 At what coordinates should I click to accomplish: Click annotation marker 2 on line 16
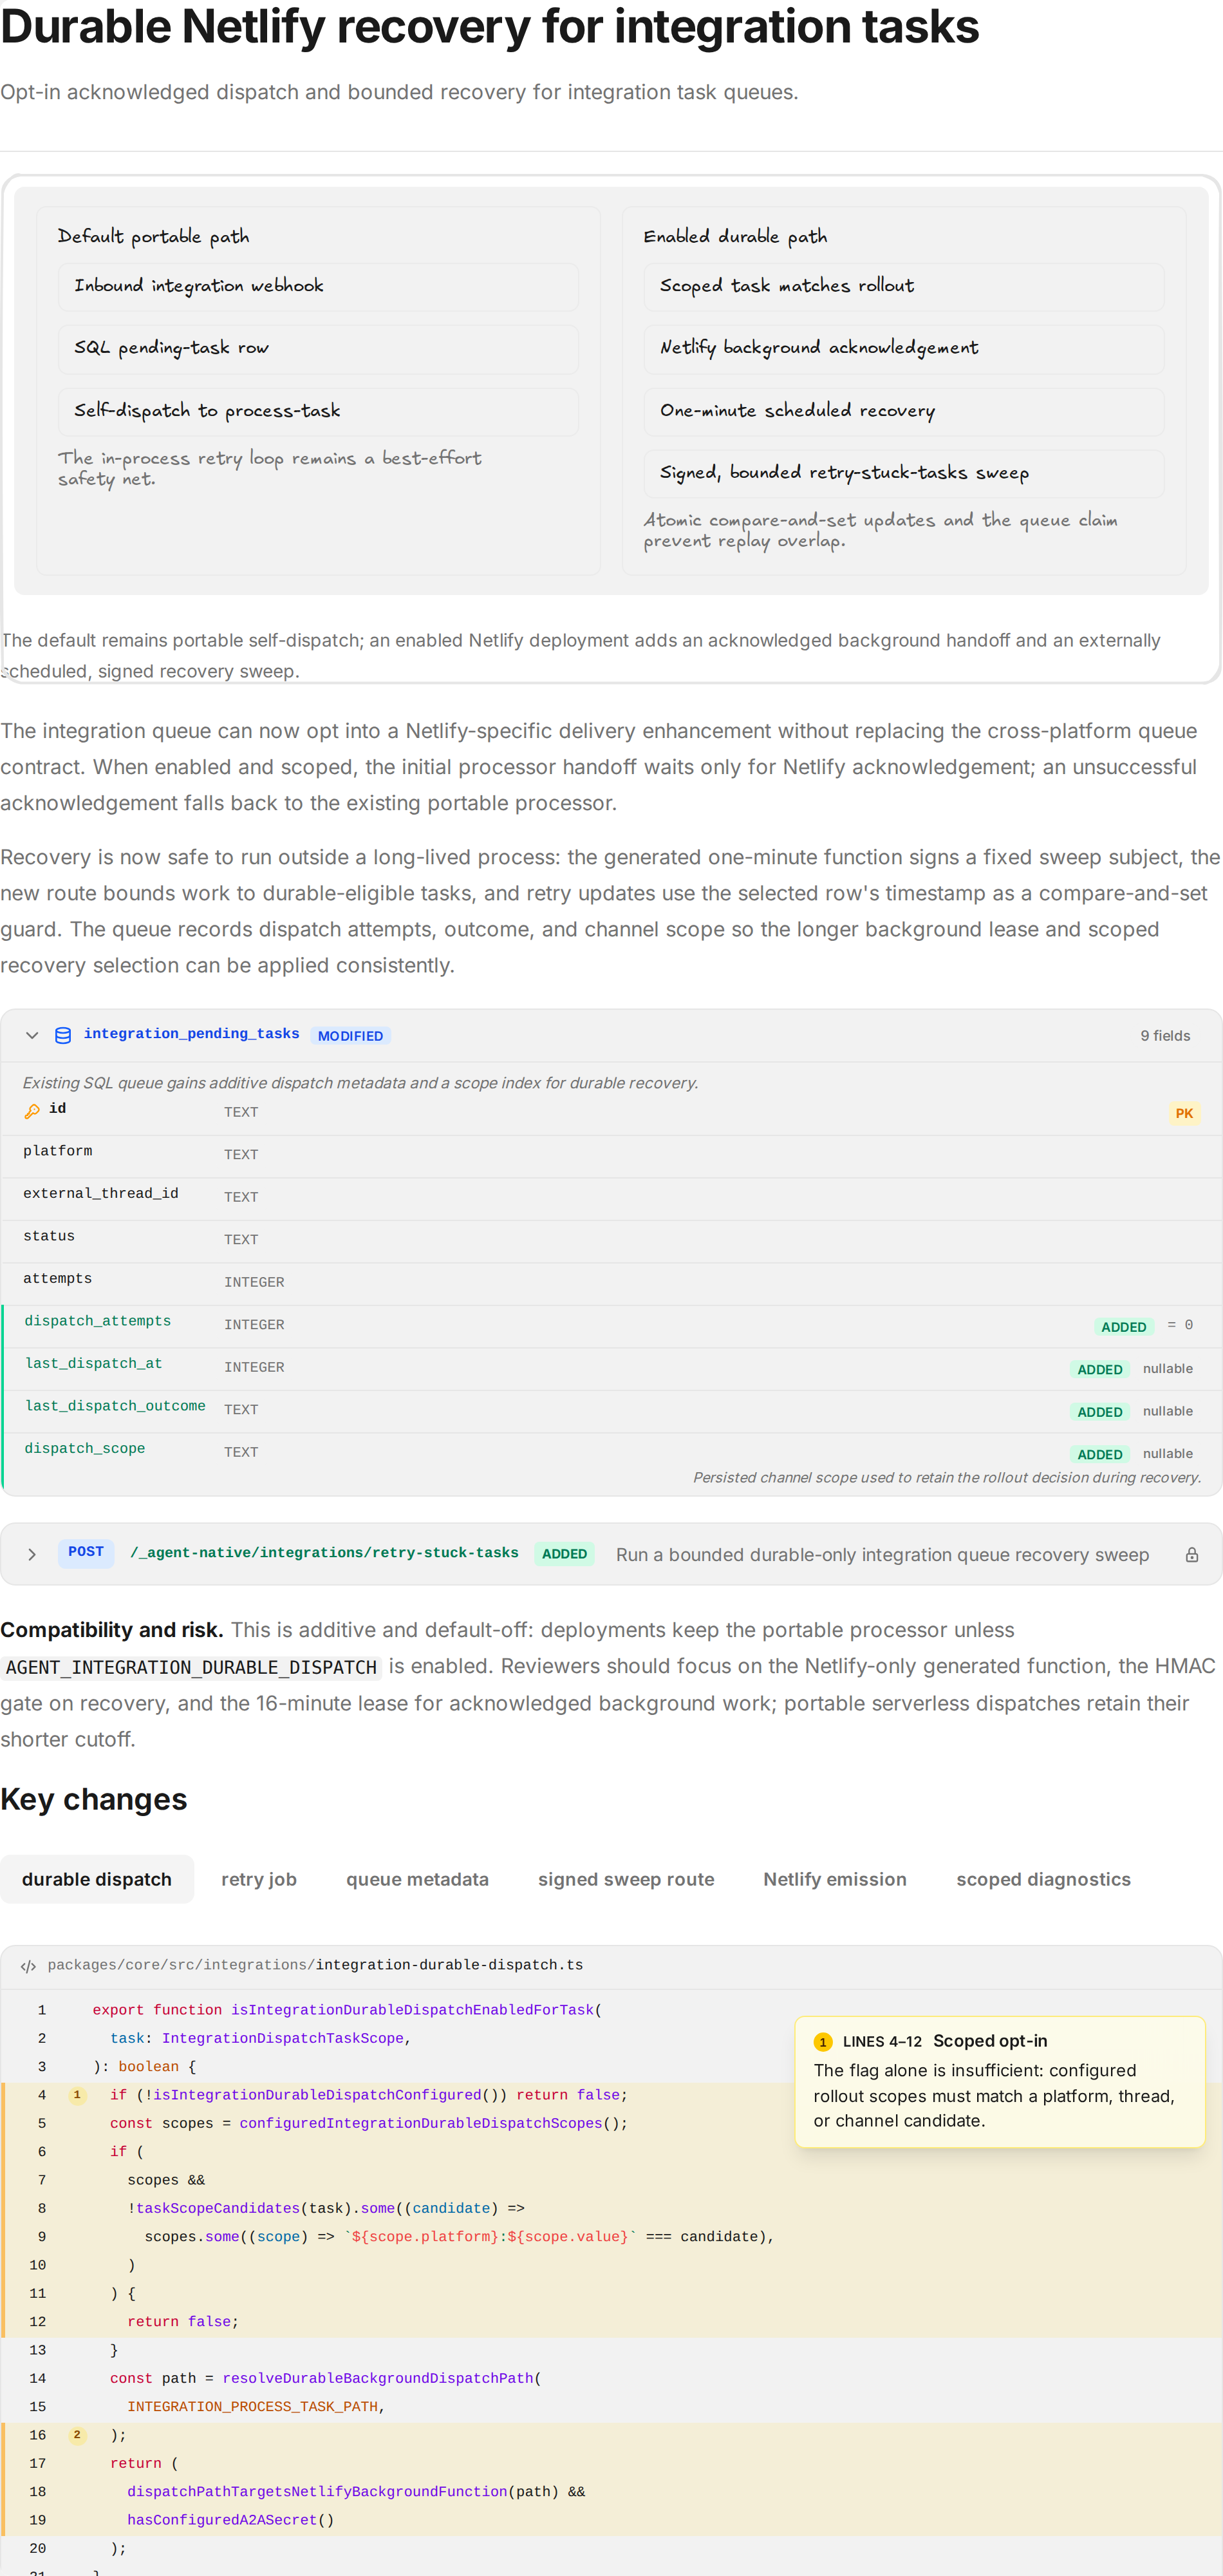pos(77,2434)
